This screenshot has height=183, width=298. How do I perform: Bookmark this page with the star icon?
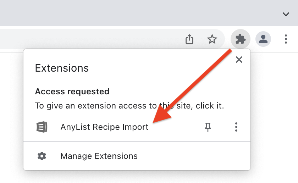(212, 39)
